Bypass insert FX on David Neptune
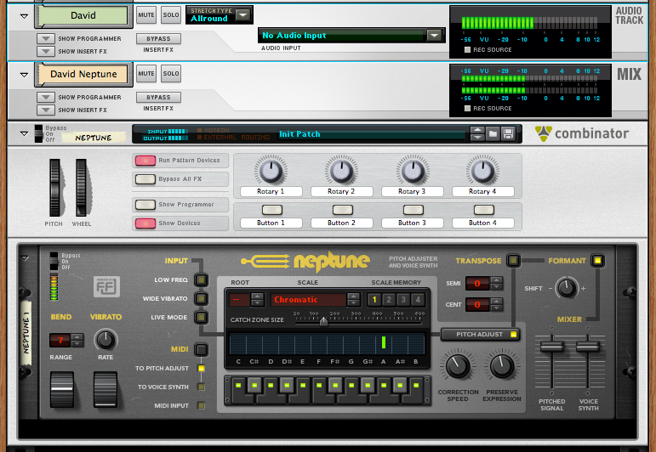This screenshot has width=656, height=452. coord(158,97)
